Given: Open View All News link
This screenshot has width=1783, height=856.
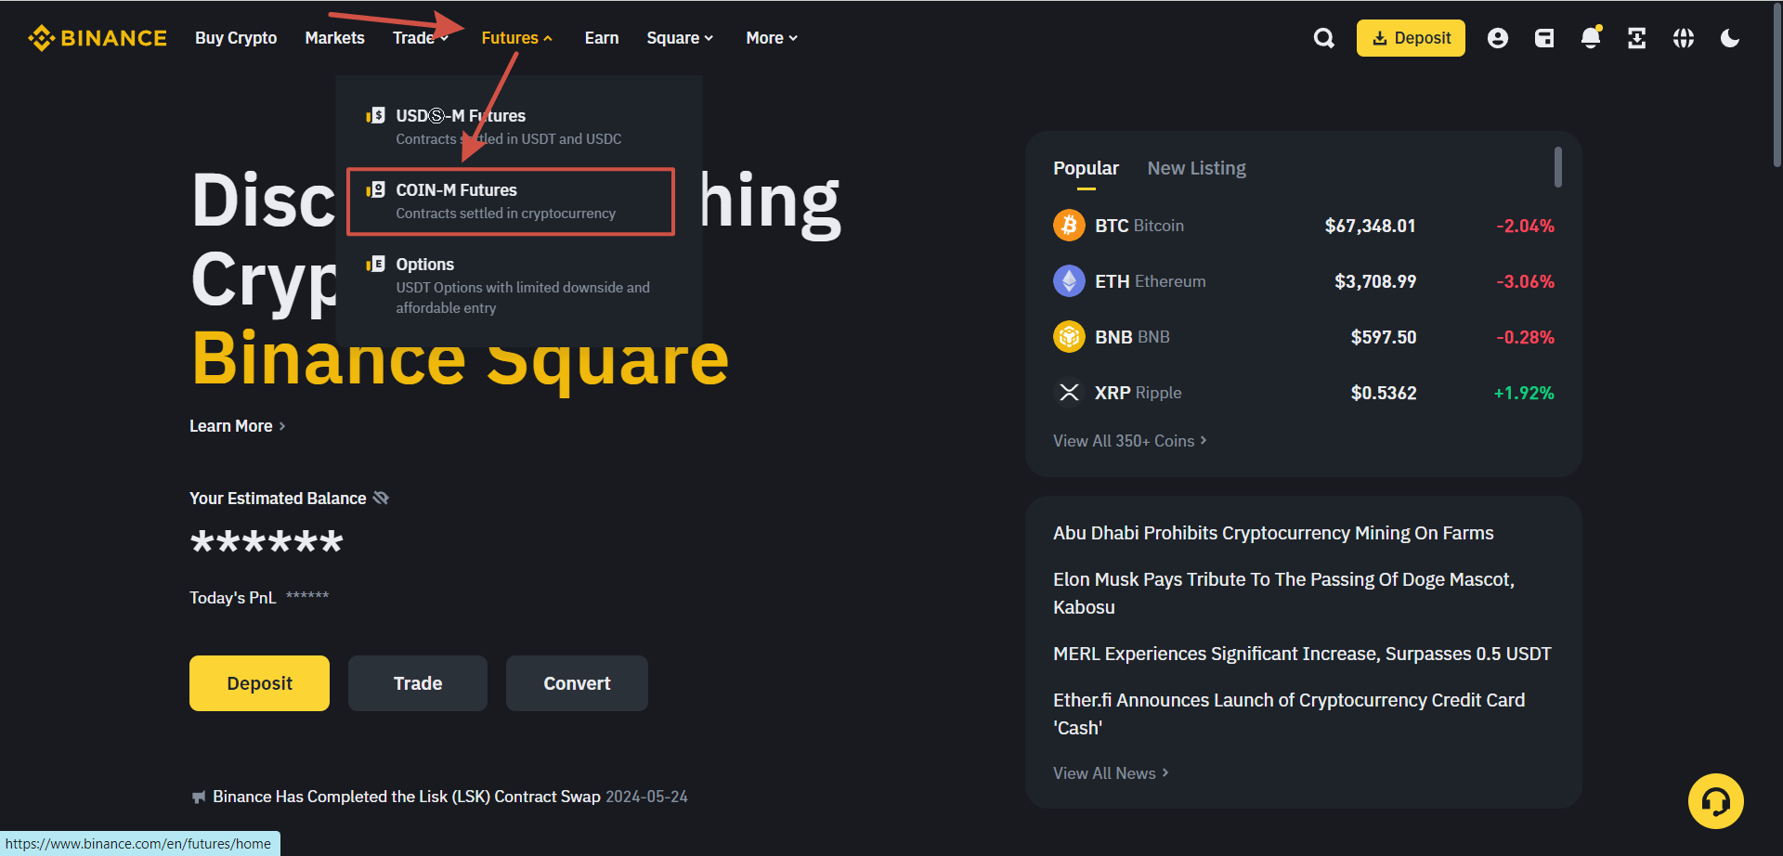Looking at the screenshot, I should click(x=1111, y=773).
